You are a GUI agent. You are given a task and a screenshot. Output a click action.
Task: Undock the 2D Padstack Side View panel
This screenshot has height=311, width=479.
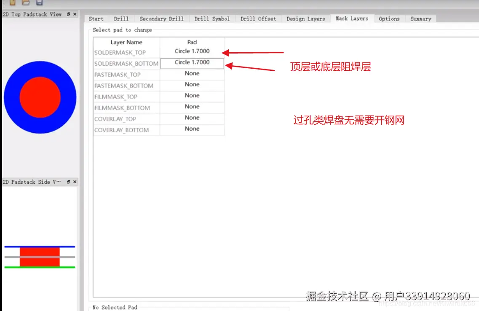click(68, 182)
